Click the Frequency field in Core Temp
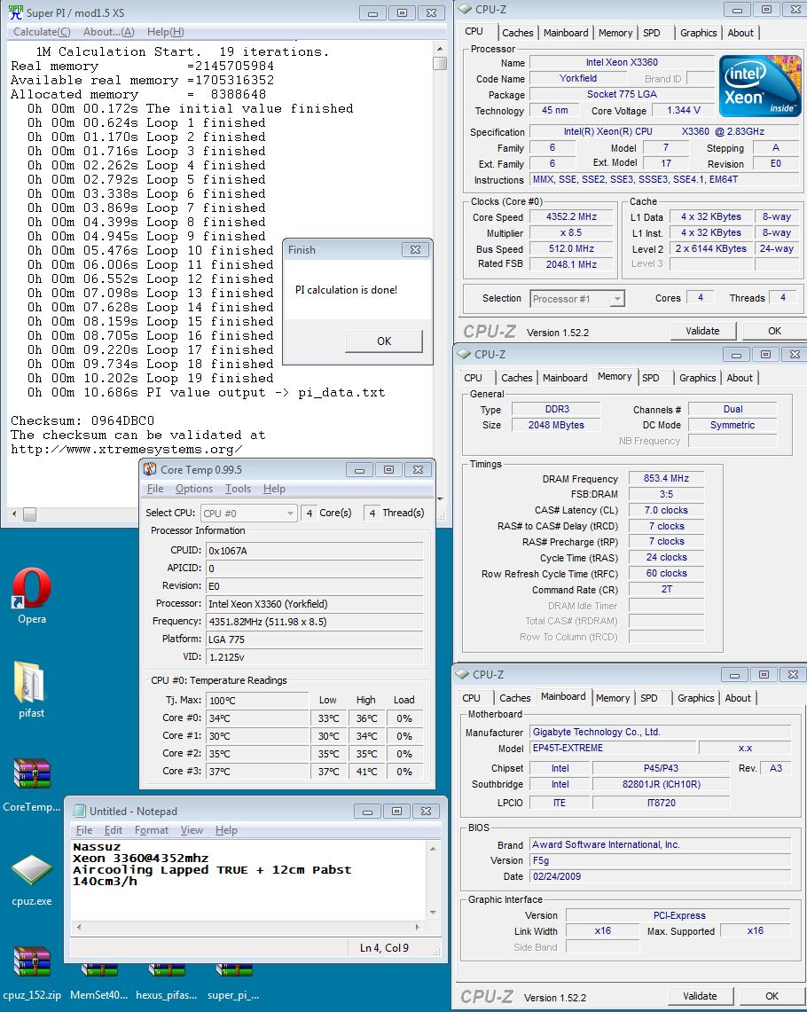The height and width of the screenshot is (1012, 807). pos(314,622)
